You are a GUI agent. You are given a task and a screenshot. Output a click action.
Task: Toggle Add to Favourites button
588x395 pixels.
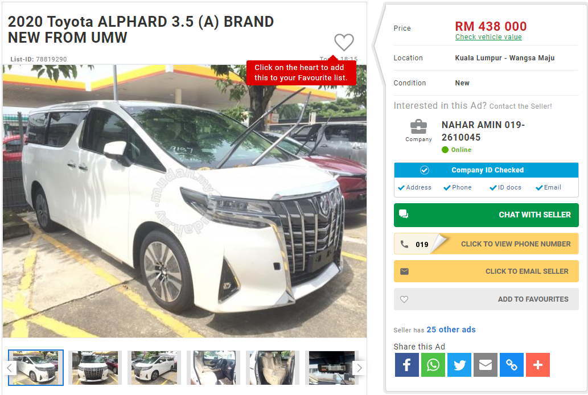[x=486, y=299]
